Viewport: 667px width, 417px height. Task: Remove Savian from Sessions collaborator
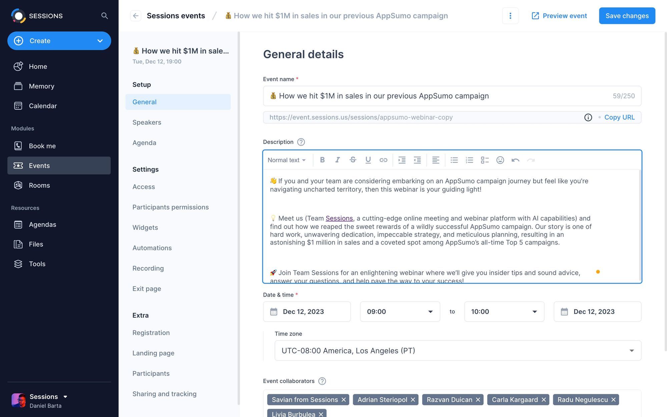point(344,400)
